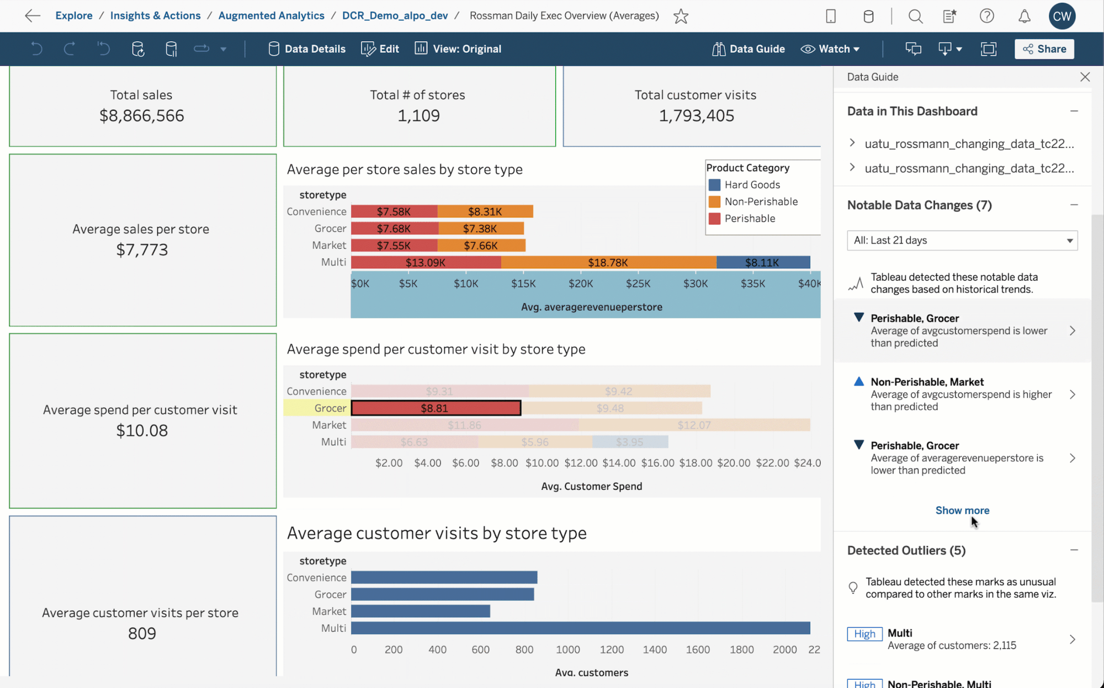Click the Hard Goods legend swatch

click(714, 185)
